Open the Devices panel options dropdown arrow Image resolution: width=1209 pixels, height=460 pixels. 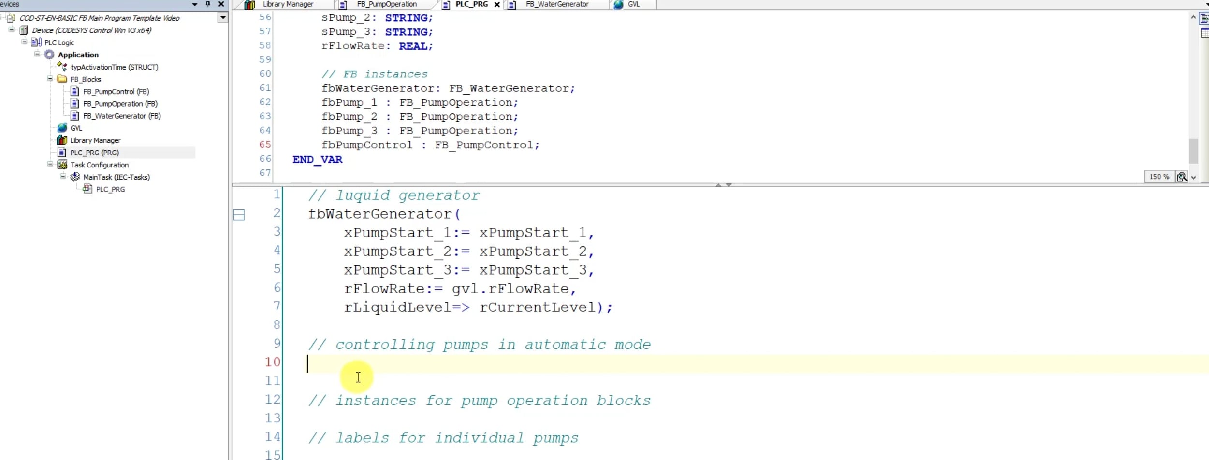pyautogui.click(x=195, y=4)
